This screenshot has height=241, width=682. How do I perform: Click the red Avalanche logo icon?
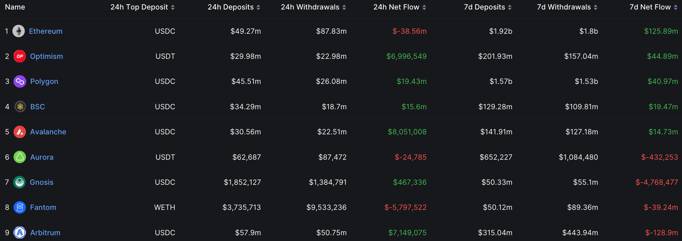point(20,132)
